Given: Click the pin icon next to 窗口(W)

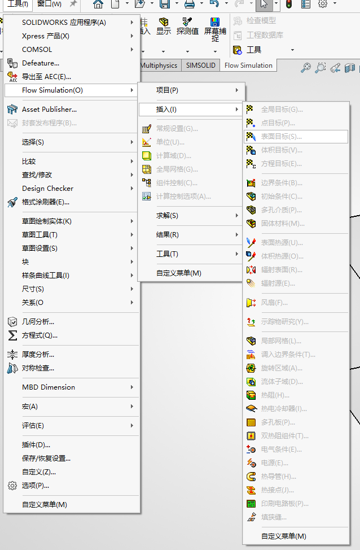Looking at the screenshot, I should [x=73, y=3].
